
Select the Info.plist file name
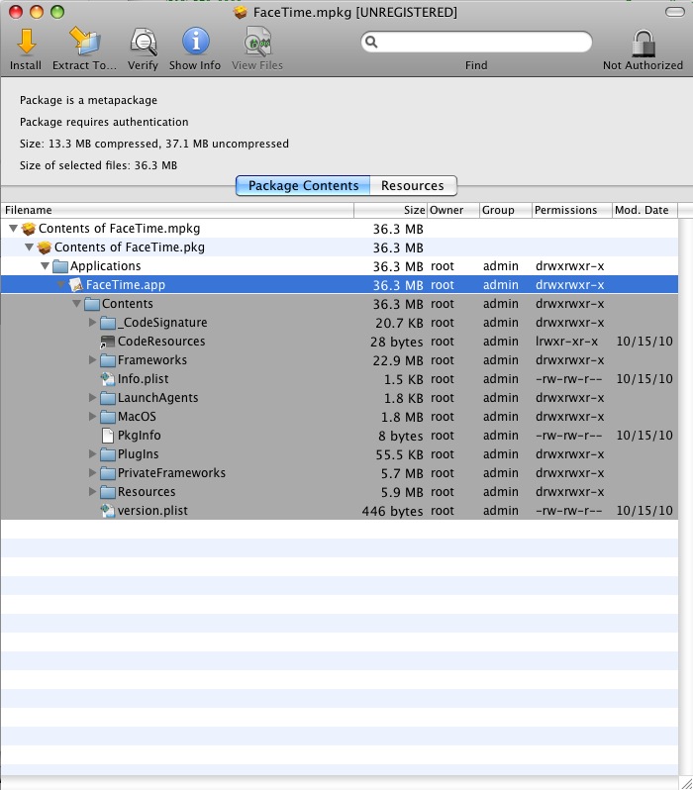(144, 379)
